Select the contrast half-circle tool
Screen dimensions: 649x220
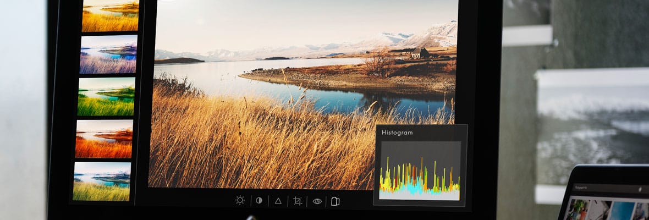coord(259,201)
